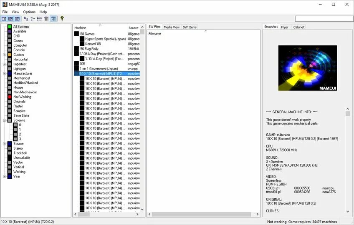This screenshot has width=354, height=225.
Task: Click the blue Source folder icon
Action: [x=10, y=144]
